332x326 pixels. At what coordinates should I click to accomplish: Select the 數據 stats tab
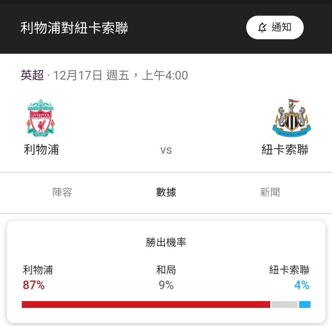tap(166, 192)
